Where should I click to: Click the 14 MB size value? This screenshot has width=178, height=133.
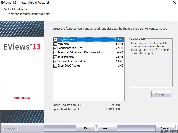click(119, 61)
